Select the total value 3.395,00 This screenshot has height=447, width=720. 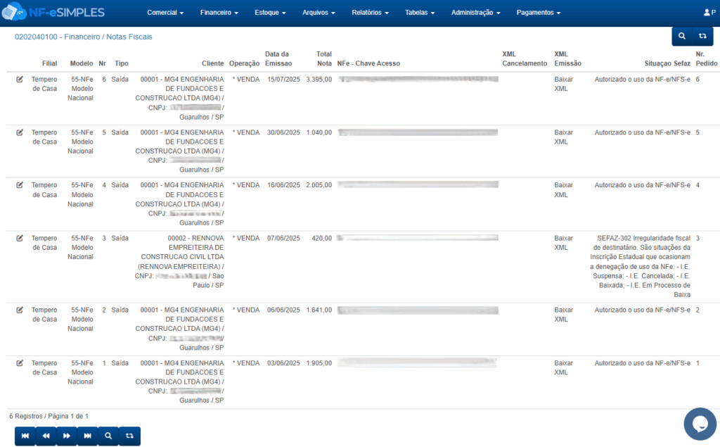[319, 80]
